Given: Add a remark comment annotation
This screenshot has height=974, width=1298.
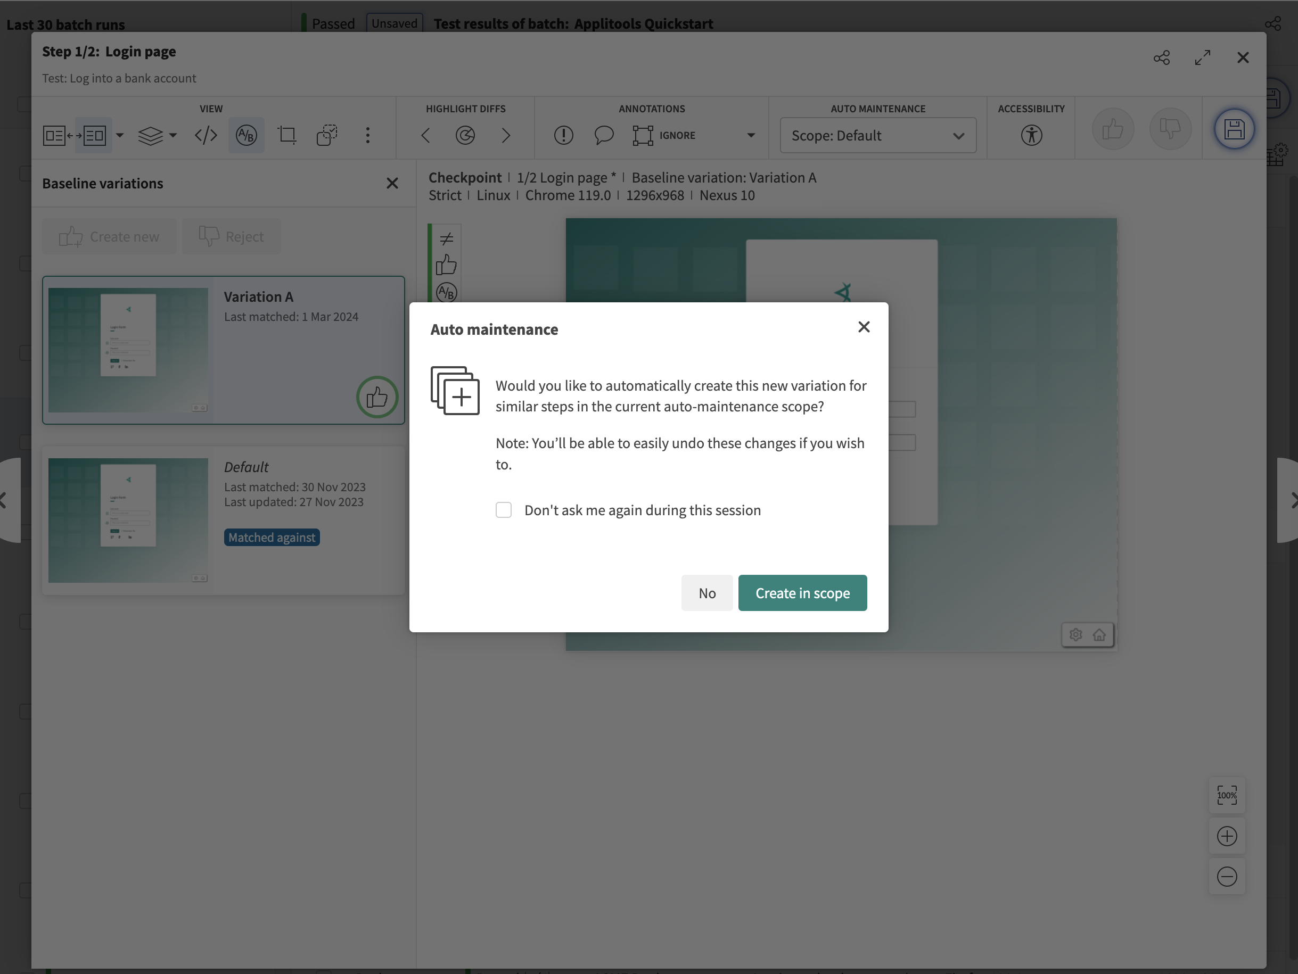Looking at the screenshot, I should pyautogui.click(x=604, y=136).
